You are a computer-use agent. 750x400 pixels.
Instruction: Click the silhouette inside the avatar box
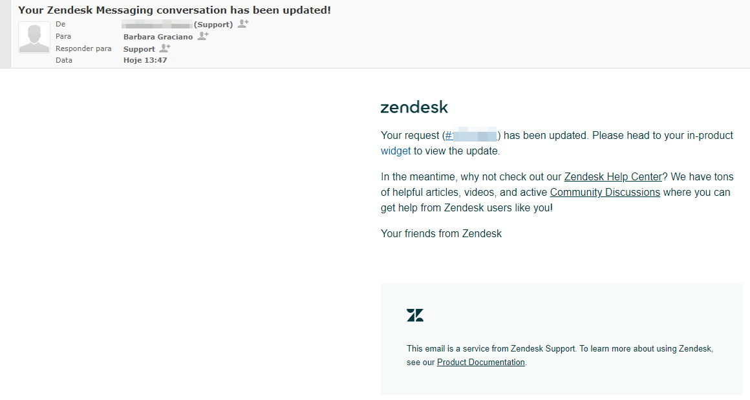[34, 37]
